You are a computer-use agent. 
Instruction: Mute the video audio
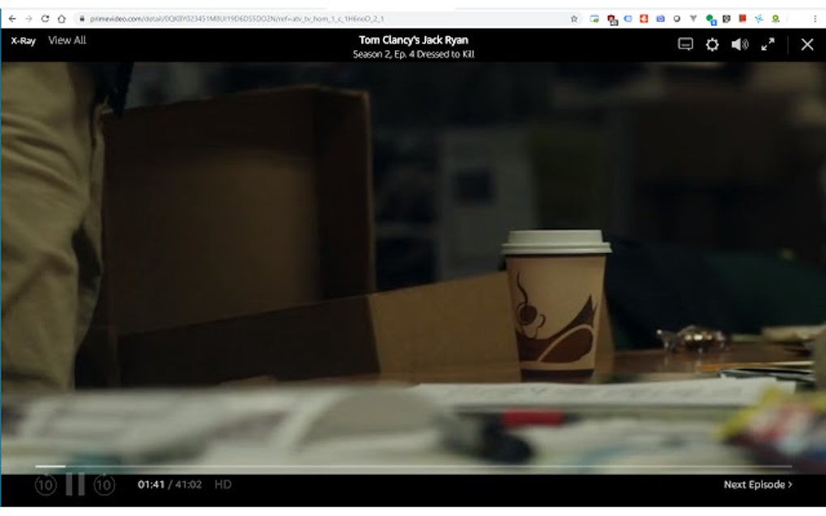point(739,44)
